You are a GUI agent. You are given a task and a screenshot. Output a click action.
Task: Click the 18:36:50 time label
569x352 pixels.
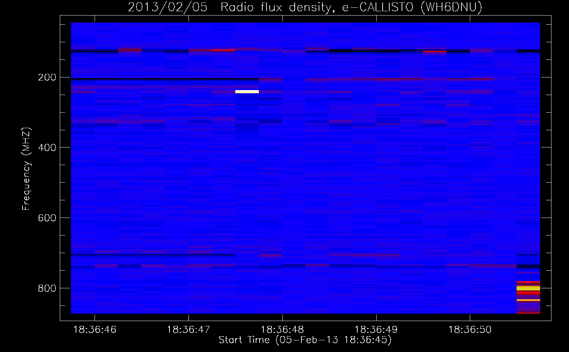[470, 330]
